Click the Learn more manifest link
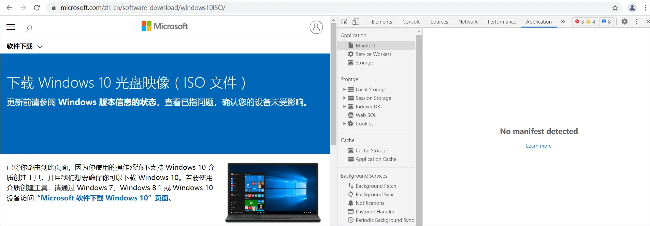Screen dimensions: 650x226 [x=539, y=146]
